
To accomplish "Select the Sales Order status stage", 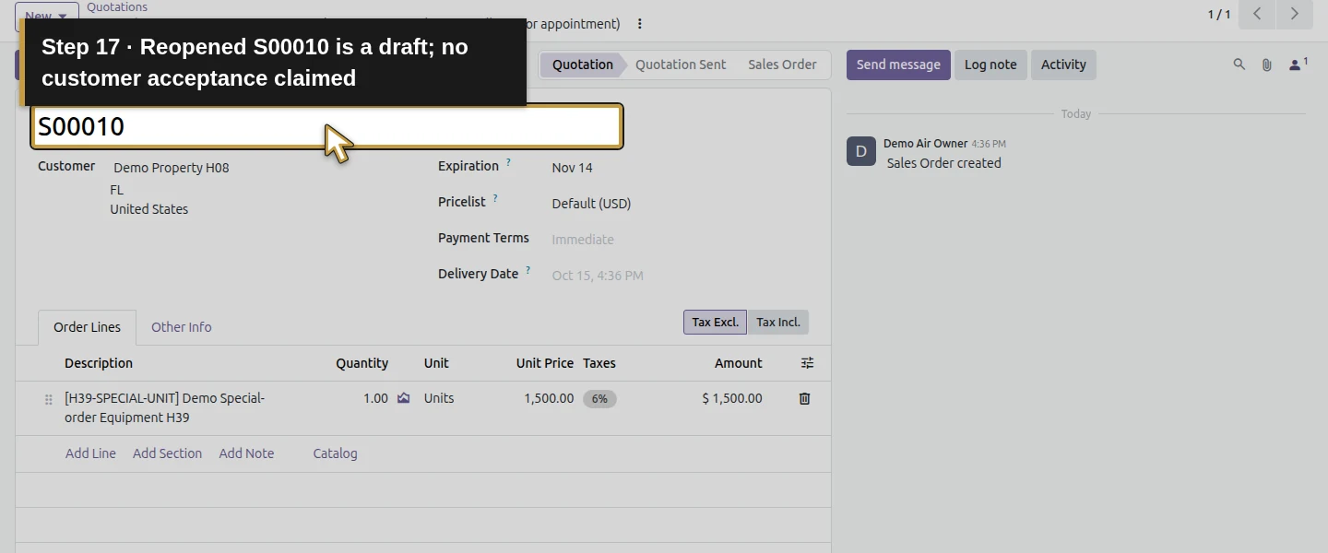I will (782, 65).
